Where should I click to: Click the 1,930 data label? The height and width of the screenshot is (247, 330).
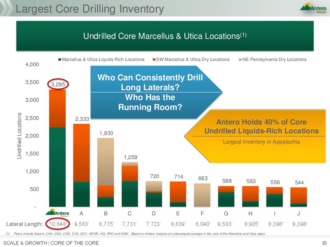click(x=106, y=133)
